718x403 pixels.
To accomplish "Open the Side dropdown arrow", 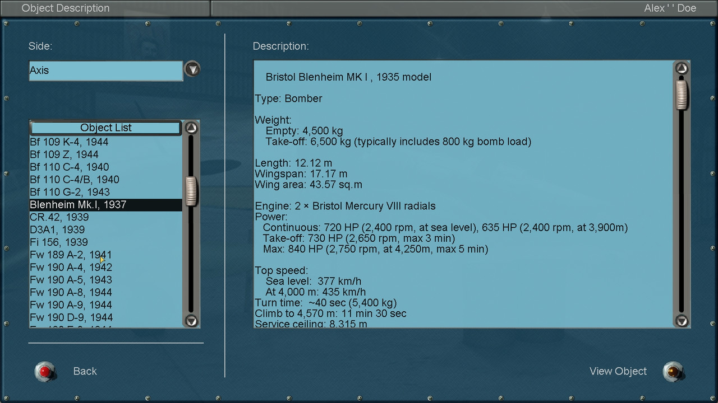I will pos(192,69).
